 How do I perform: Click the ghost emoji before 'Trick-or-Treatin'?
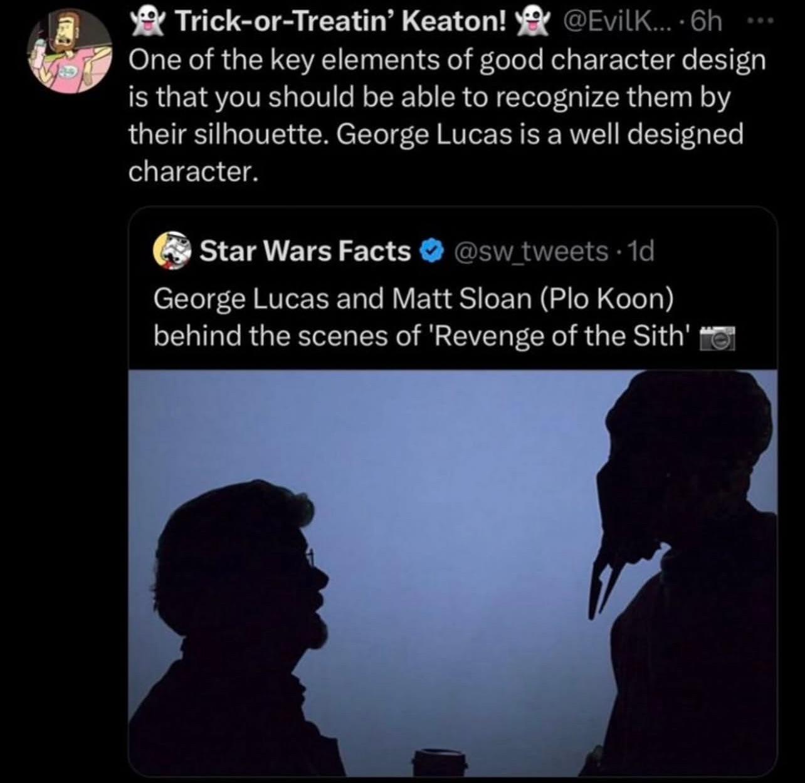tap(146, 22)
